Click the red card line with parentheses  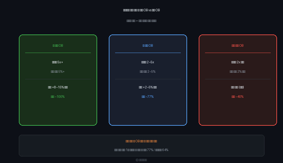pos(237,87)
